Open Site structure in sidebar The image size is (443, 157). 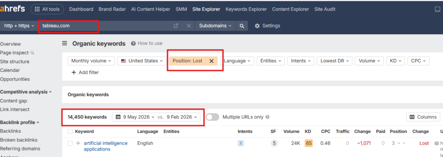pos(15,61)
